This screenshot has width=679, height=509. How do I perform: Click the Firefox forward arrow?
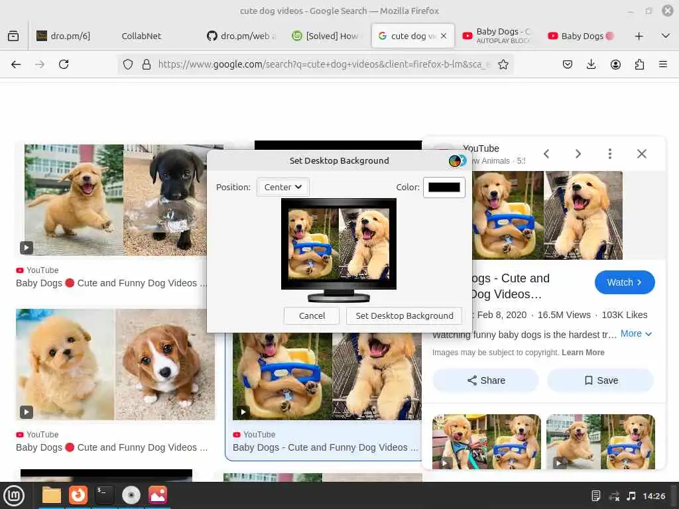click(39, 64)
